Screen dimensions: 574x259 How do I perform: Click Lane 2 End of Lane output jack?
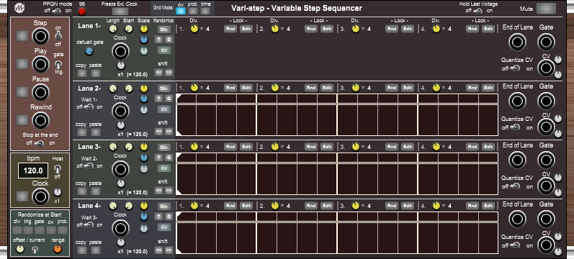click(x=517, y=101)
